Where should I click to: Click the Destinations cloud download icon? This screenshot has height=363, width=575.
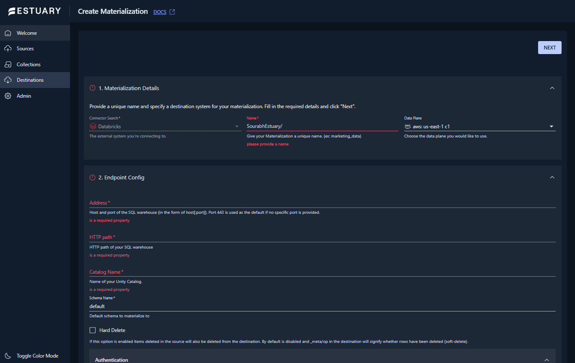(x=8, y=80)
